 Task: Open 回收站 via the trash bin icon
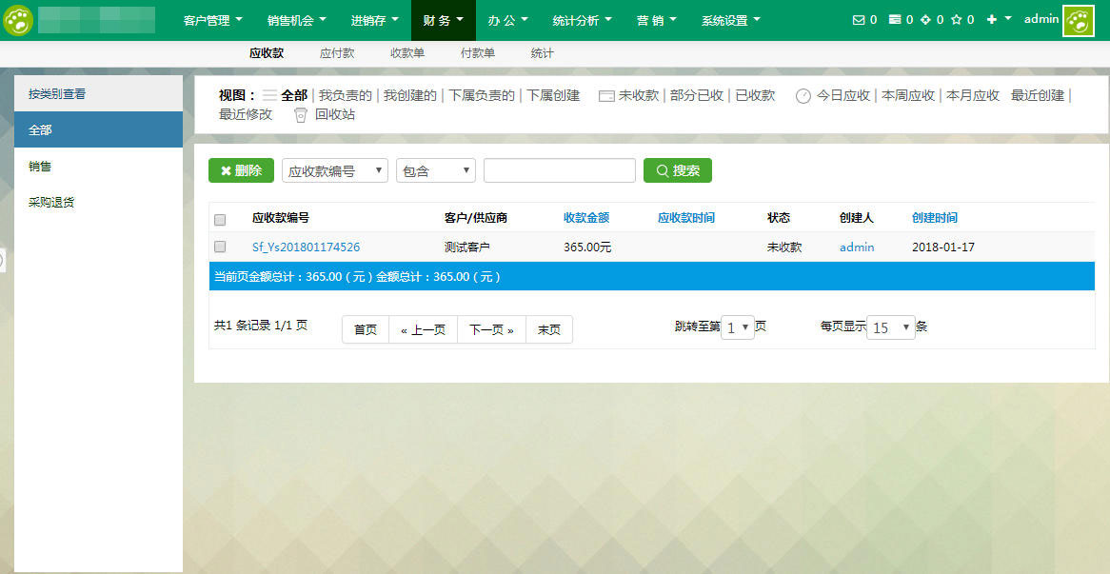(300, 113)
